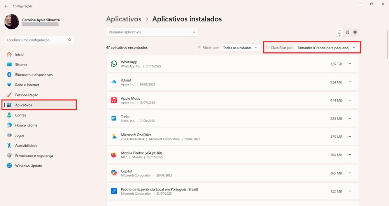Open more options for WhatsApp
Image resolution: width=389 pixels, height=206 pixels.
(349, 64)
